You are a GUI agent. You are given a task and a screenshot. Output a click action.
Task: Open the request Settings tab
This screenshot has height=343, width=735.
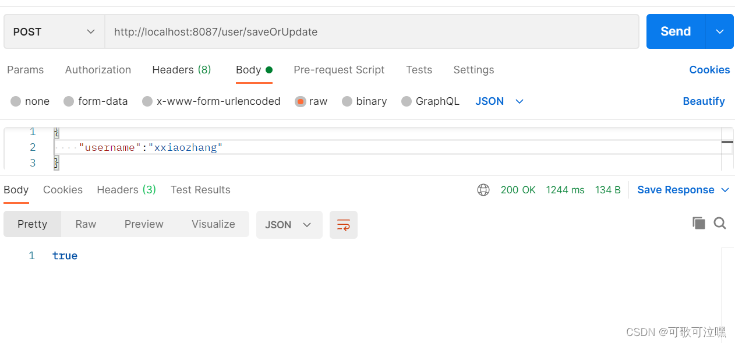473,70
